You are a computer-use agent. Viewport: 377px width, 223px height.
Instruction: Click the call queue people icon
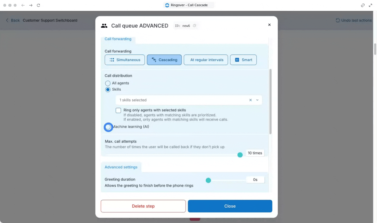(x=104, y=26)
